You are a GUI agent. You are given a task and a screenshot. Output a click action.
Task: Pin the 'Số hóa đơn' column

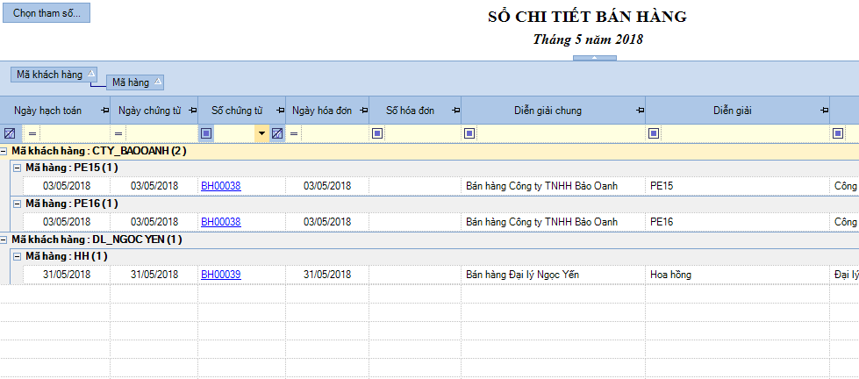pos(455,111)
